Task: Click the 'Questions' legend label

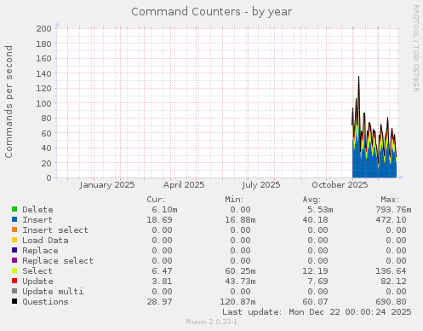Action: pyautogui.click(x=45, y=302)
